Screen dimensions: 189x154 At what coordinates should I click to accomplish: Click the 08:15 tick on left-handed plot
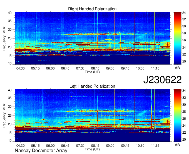tap(95, 146)
